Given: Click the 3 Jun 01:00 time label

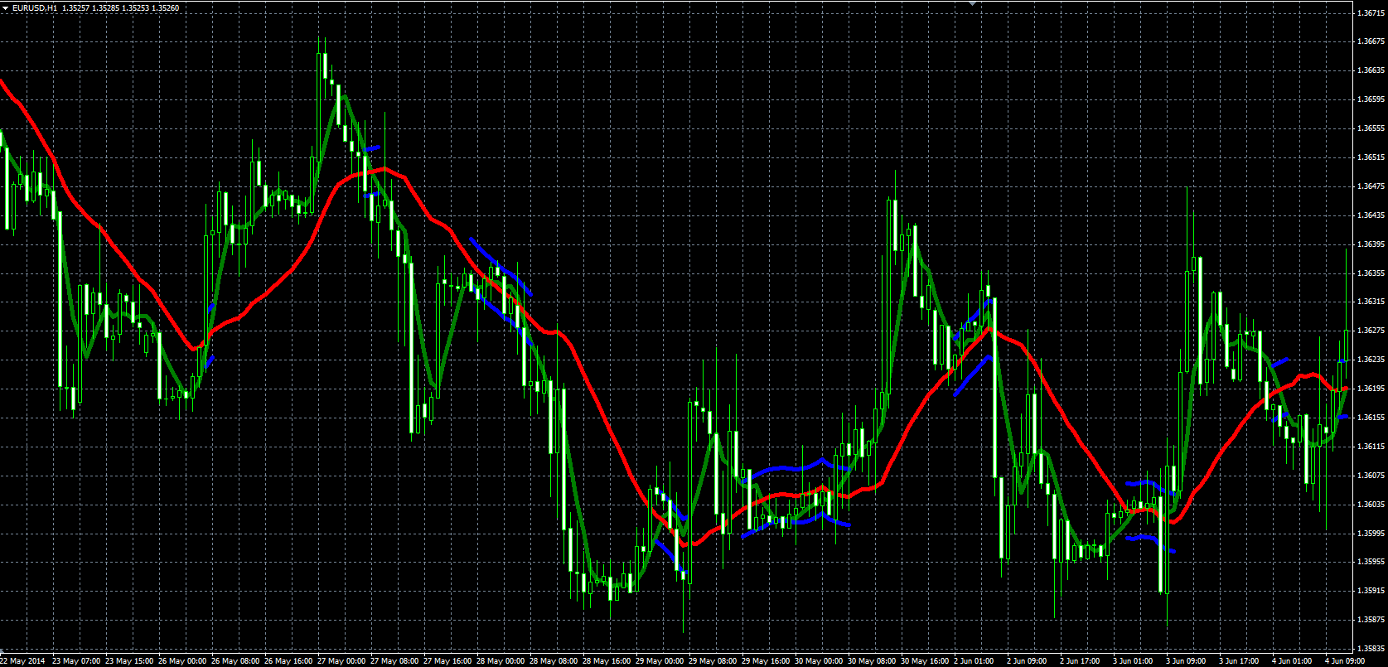Looking at the screenshot, I should pos(1134,661).
